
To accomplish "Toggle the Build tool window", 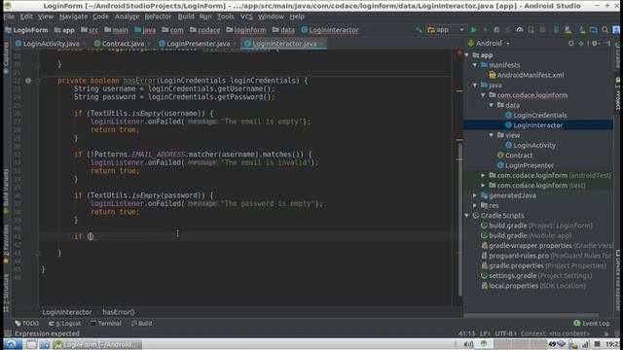I will click(142, 324).
